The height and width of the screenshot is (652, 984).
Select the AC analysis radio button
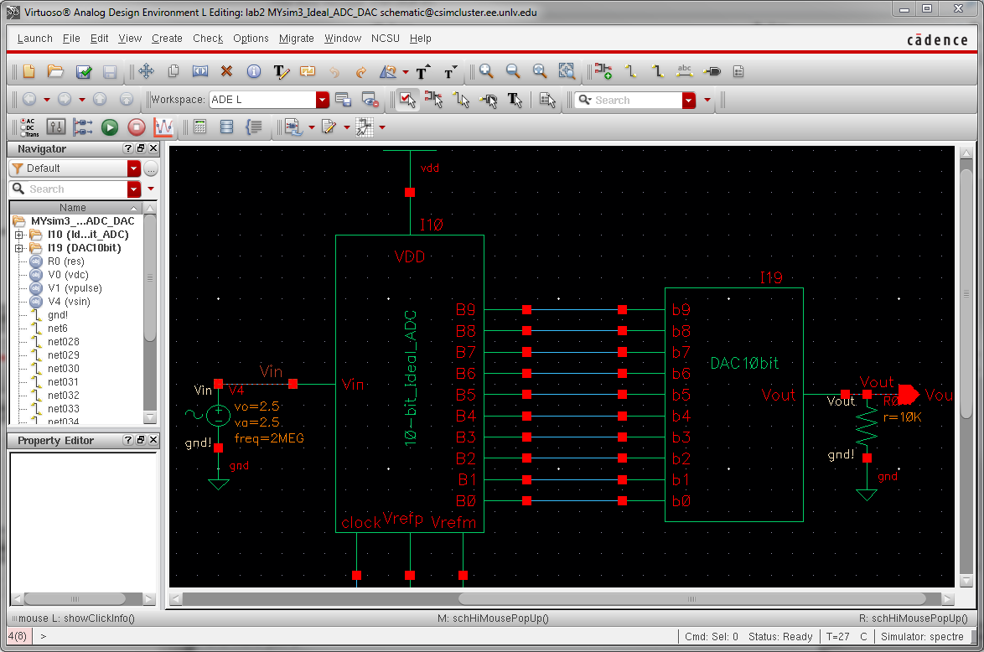pos(23,121)
